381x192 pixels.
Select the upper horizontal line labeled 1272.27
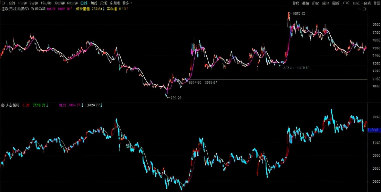325,65
